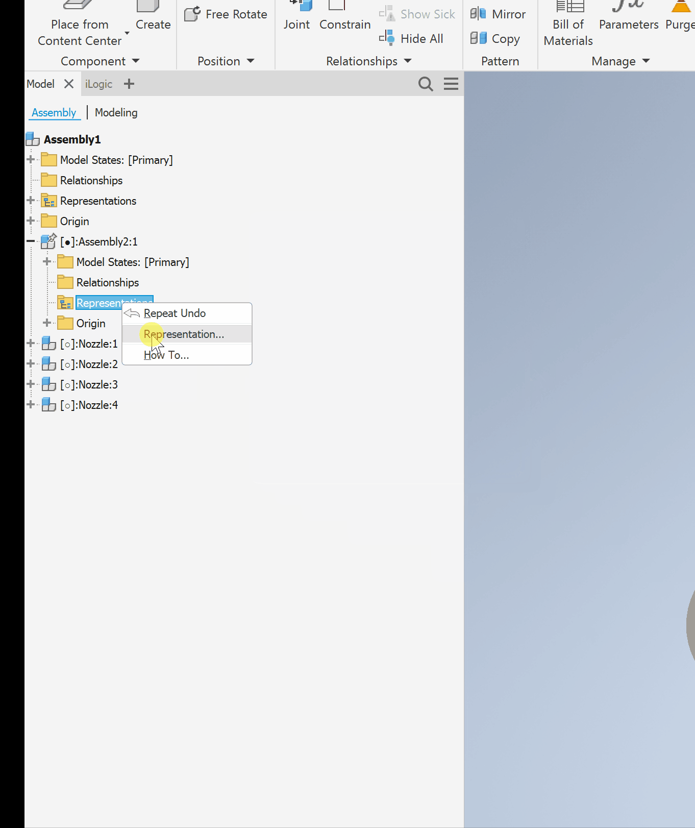Click the Pattern panel label

click(x=500, y=61)
